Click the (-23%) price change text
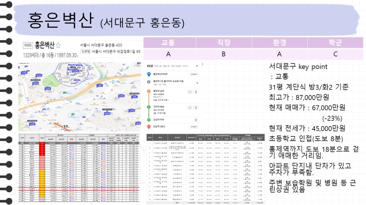This screenshot has height=205, width=366. 332,118
